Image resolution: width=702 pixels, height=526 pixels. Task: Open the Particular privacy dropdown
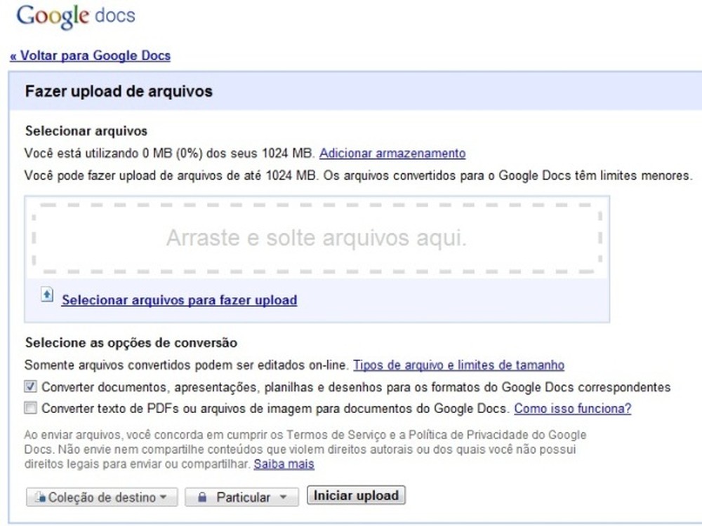(x=241, y=497)
